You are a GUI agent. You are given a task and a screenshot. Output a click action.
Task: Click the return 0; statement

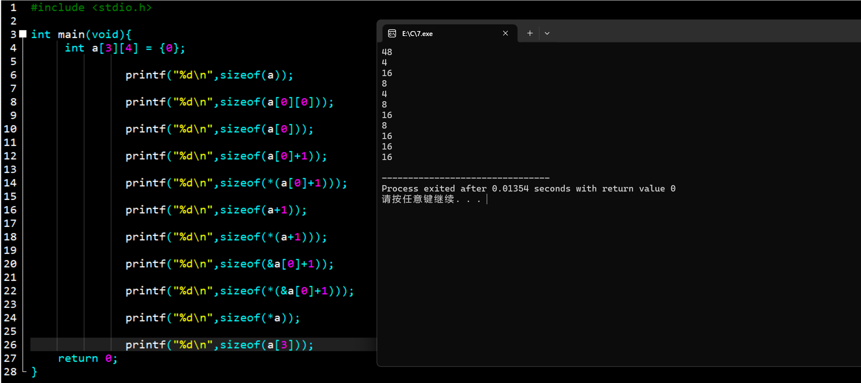point(88,358)
